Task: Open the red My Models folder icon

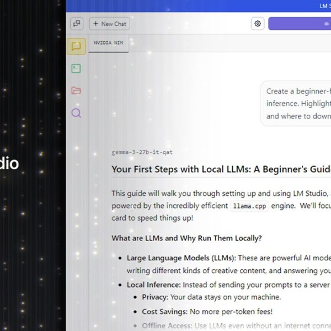Action: point(76,90)
